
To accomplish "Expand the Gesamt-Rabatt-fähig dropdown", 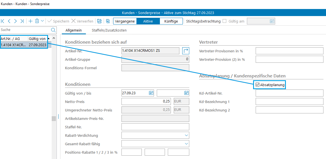I will 186,144.
